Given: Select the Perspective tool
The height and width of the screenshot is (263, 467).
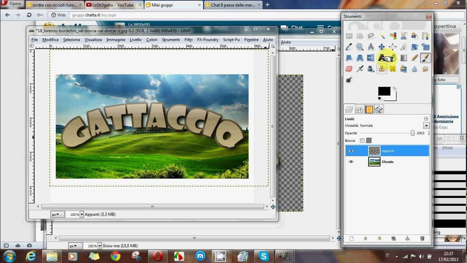Looking at the screenshot, I should [360, 58].
